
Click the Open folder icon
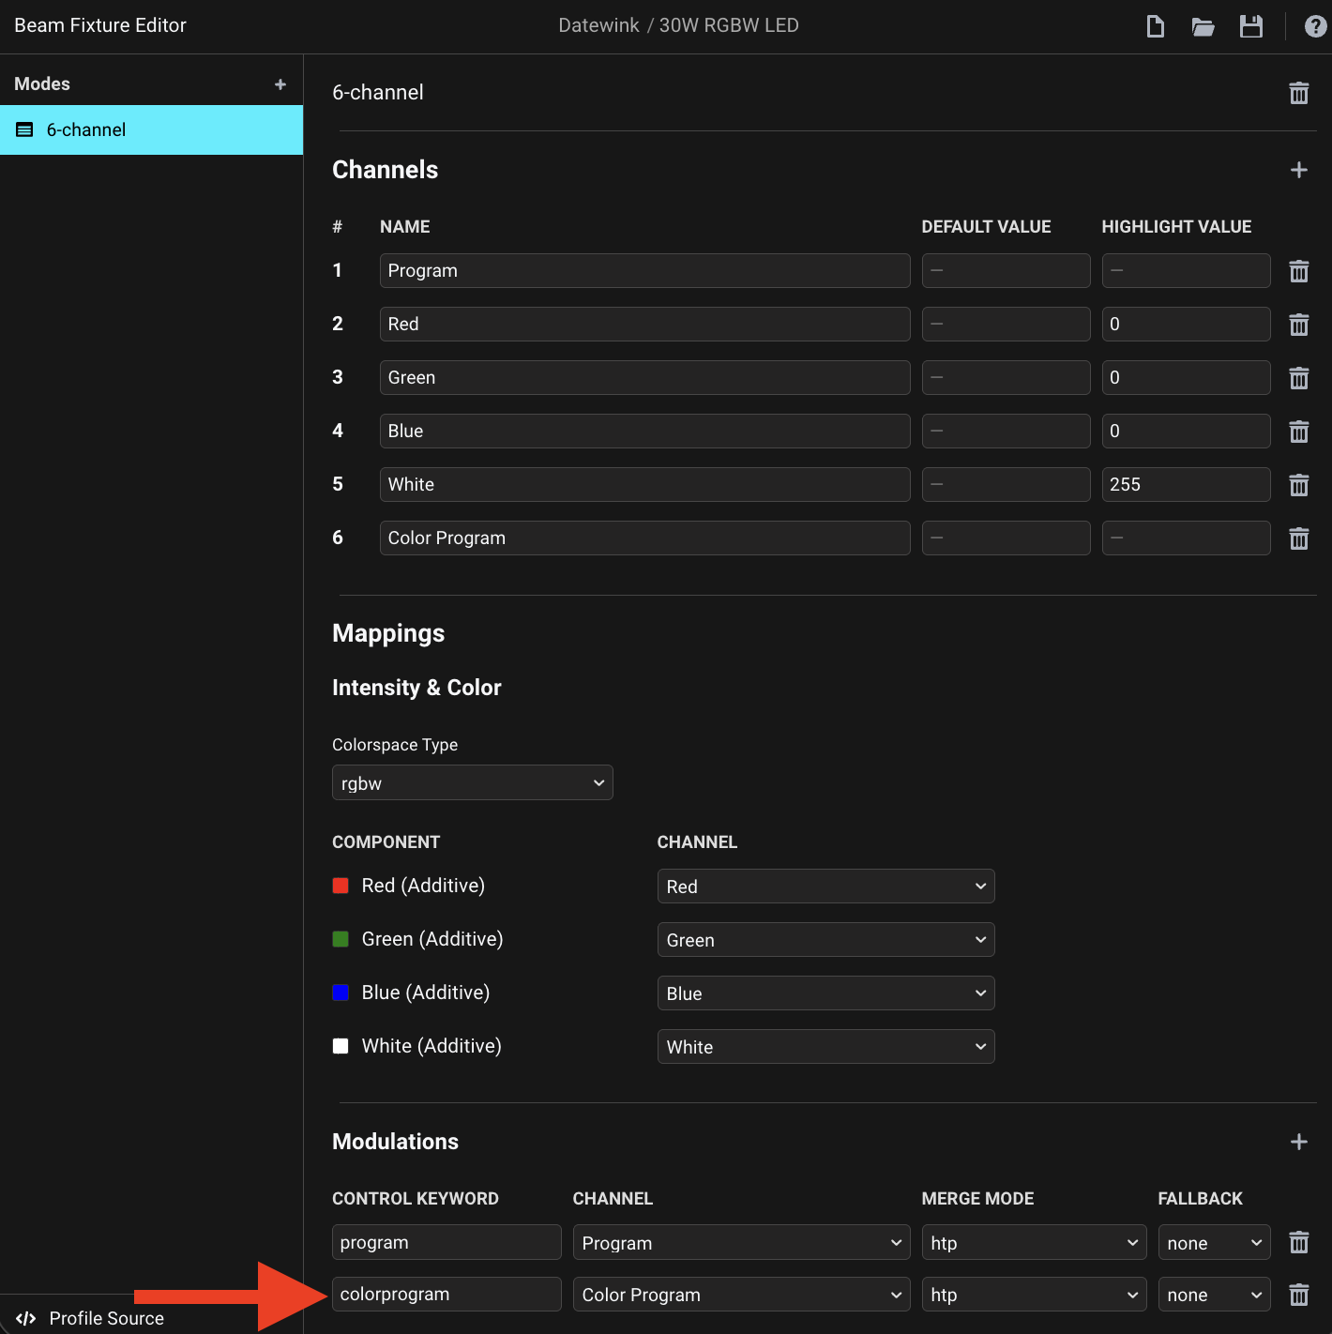1203,26
